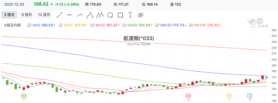Uncheck the MA240 moving average checkbox
This screenshot has width=278, height=103.
(x=191, y=25)
